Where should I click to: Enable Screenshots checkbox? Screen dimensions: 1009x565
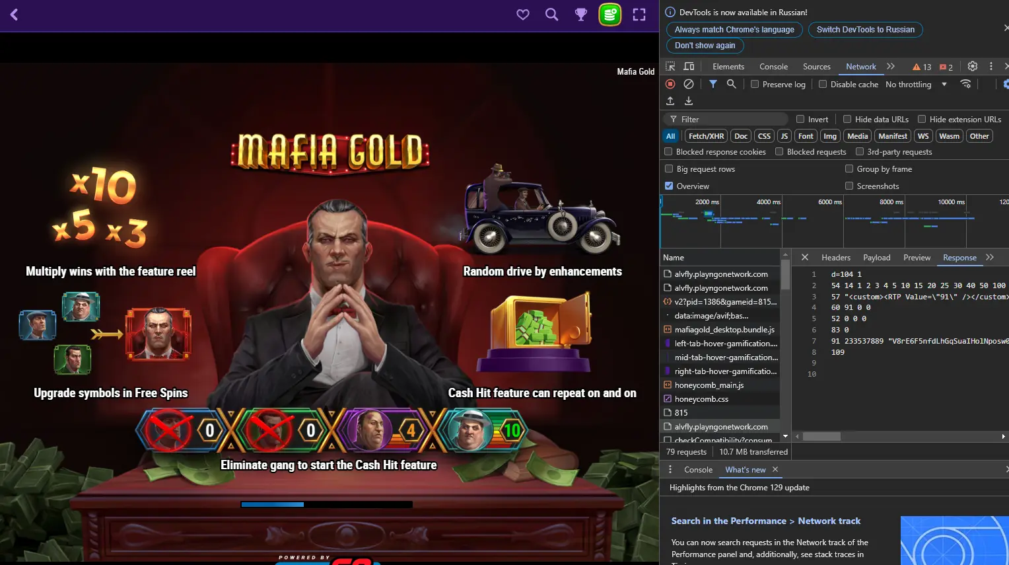(x=849, y=186)
